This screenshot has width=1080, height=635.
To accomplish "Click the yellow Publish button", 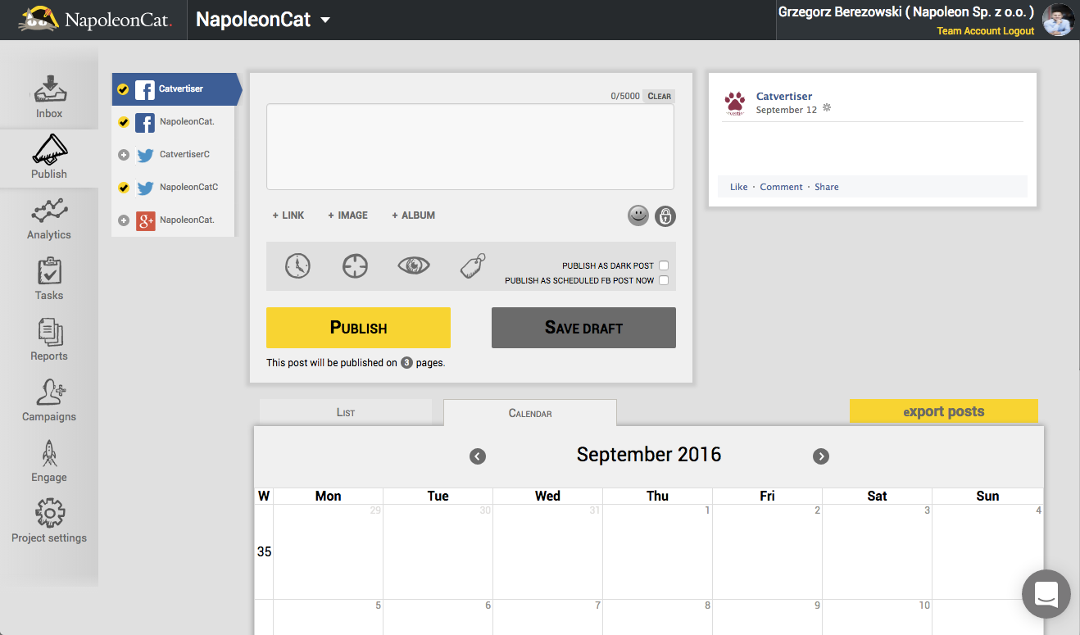I will pos(358,328).
